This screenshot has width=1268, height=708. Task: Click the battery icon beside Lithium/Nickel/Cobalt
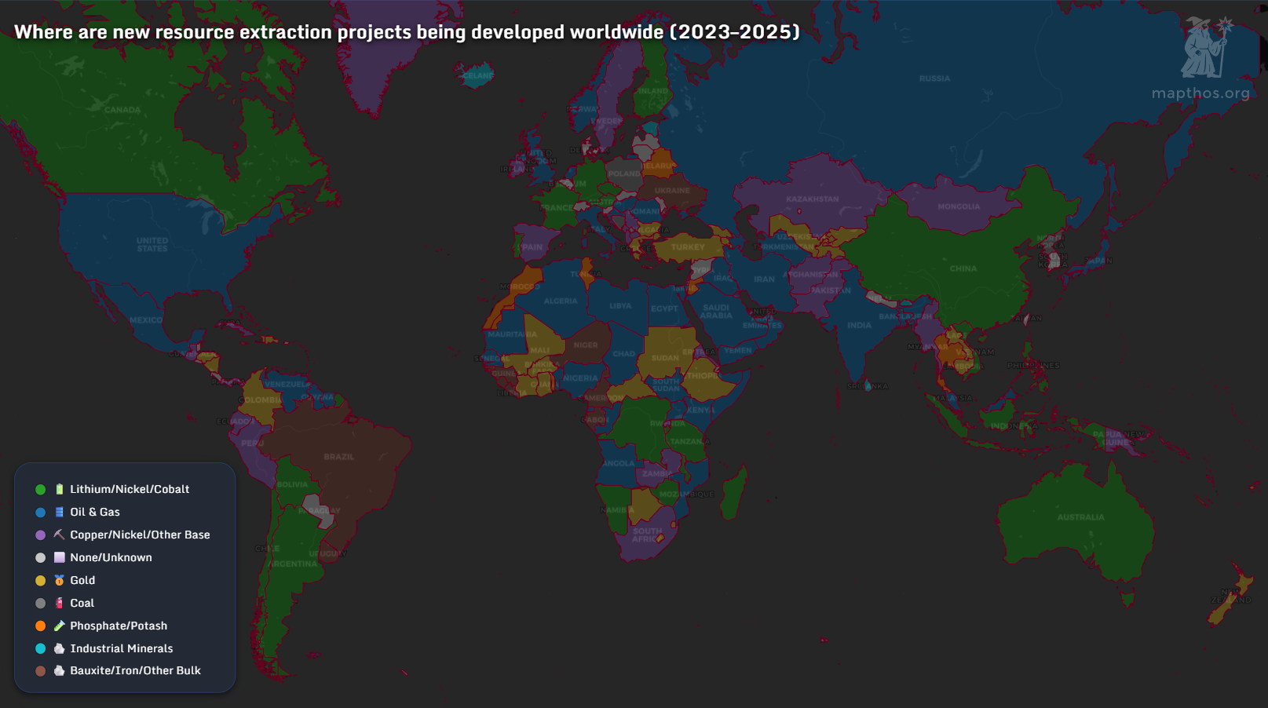(59, 489)
